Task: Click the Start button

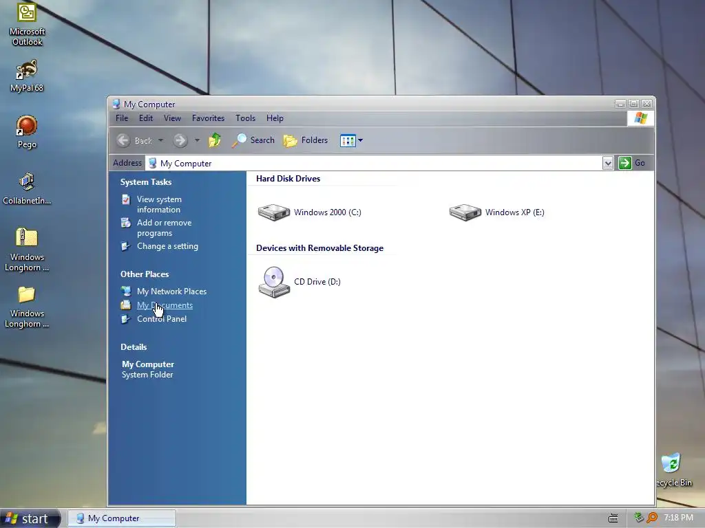Action: coord(30,518)
